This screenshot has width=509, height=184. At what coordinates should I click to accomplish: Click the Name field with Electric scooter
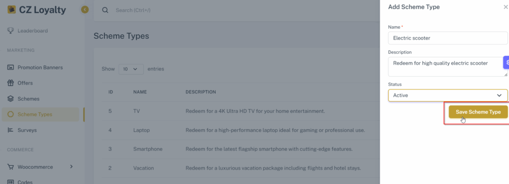click(448, 38)
